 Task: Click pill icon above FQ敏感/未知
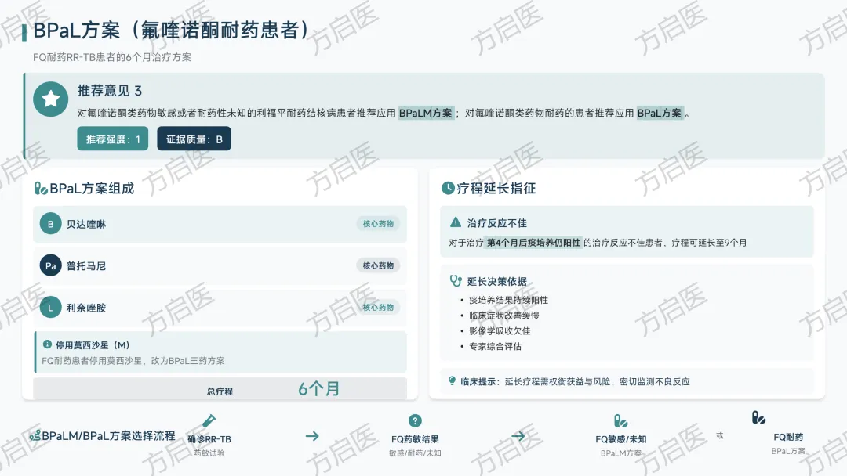(620, 420)
